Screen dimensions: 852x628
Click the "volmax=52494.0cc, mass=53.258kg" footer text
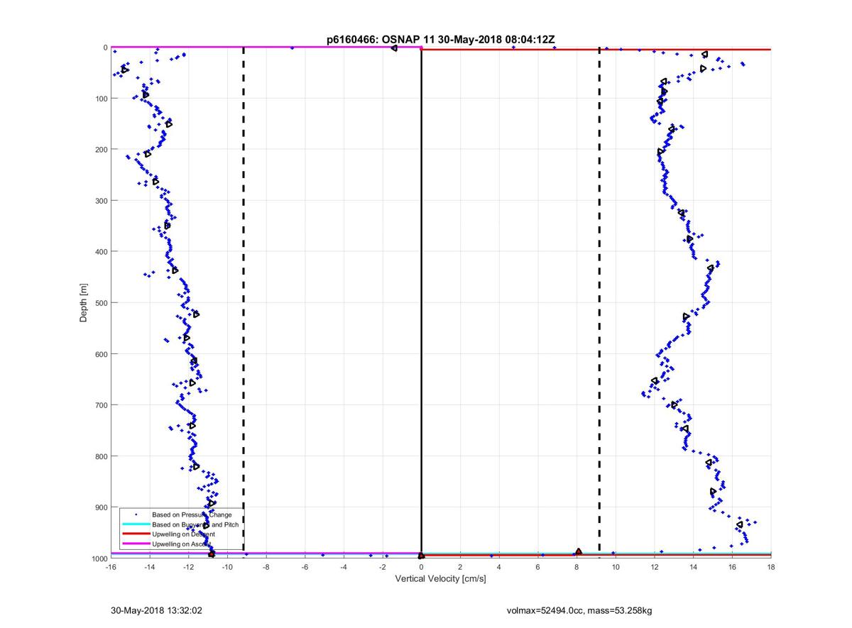point(578,610)
